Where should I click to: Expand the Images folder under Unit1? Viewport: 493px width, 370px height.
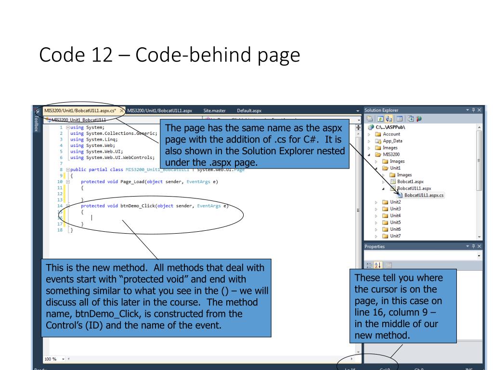click(383, 175)
